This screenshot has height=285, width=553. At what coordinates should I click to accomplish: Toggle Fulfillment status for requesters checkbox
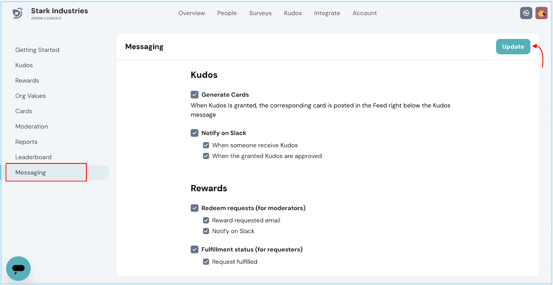tap(195, 249)
